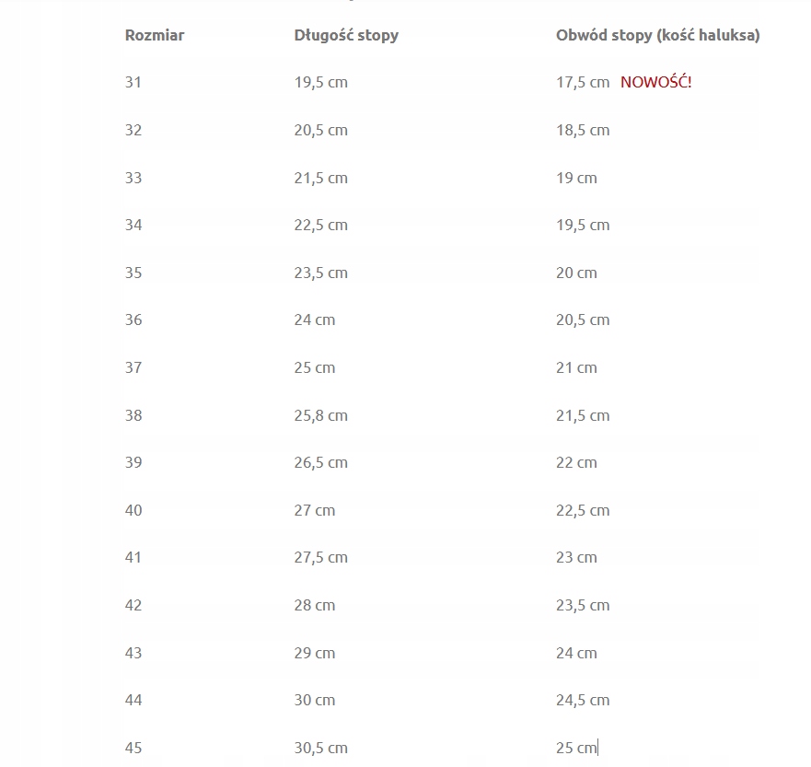
Task: Click the 24,5 cm circumference for size 44
Action: [x=582, y=700]
